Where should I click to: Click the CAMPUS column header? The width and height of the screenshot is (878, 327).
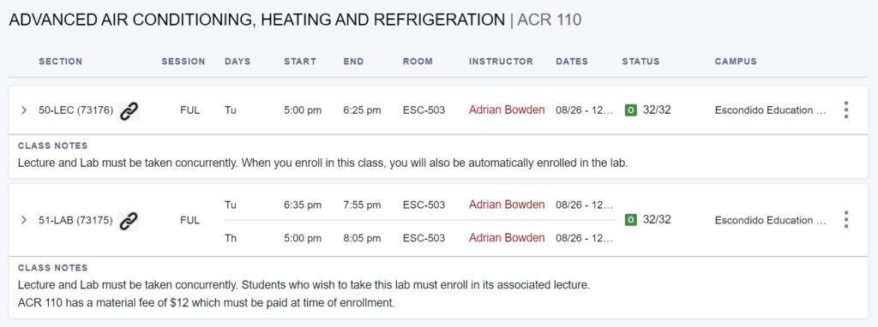click(x=736, y=62)
